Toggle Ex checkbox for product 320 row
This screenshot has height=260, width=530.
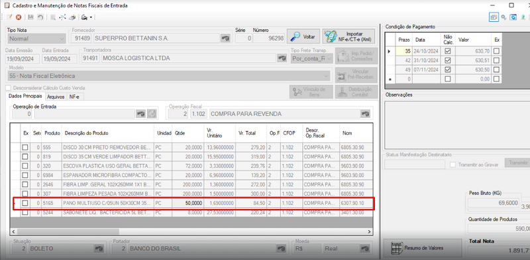pyautogui.click(x=25, y=166)
